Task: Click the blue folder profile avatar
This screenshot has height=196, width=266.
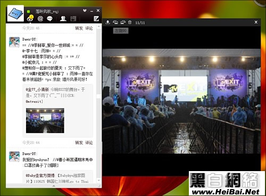Action: coord(15,14)
